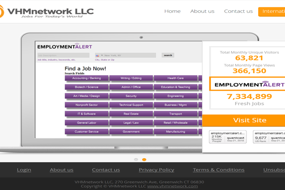Go to About us in top navigation
Viewport: 285px width, 190px height.
[x=202, y=11]
